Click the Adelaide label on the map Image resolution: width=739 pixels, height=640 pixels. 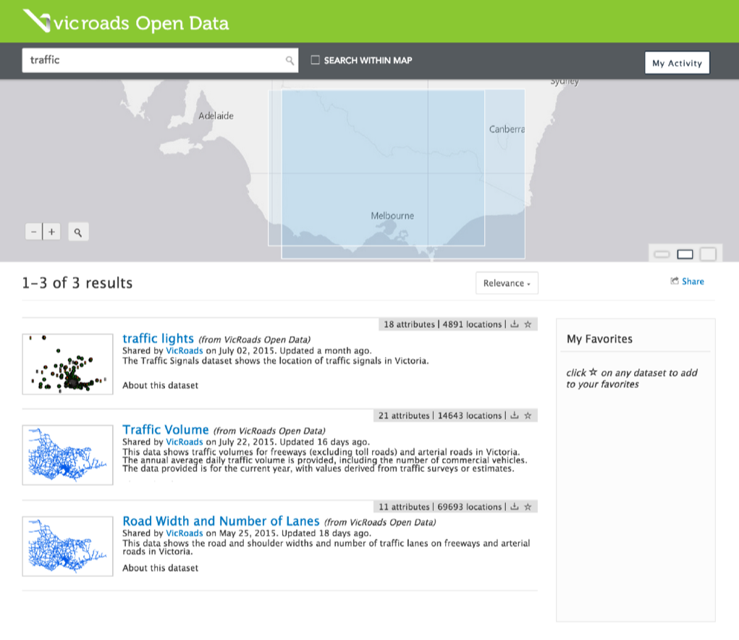[216, 116]
